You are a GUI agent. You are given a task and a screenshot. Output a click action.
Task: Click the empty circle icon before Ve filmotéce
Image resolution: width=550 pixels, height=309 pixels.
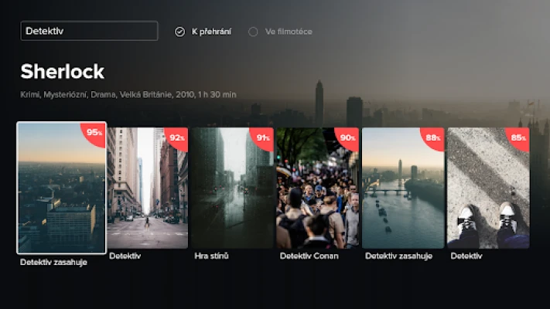[x=253, y=32]
